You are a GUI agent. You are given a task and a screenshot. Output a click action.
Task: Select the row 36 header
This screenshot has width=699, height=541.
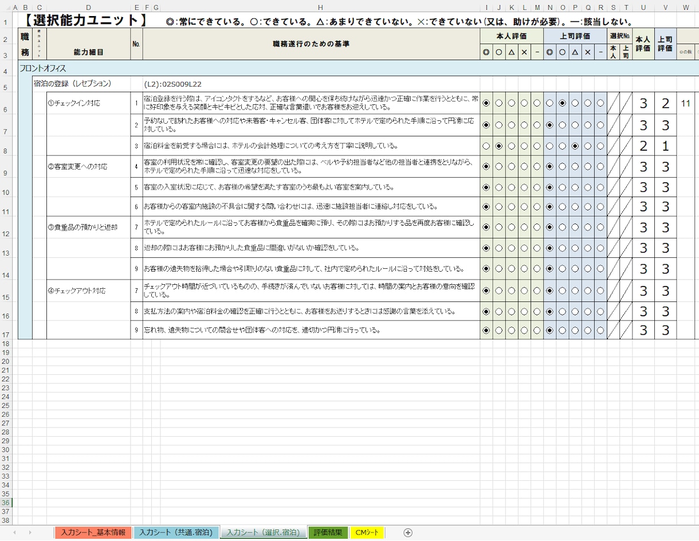pyautogui.click(x=6, y=503)
